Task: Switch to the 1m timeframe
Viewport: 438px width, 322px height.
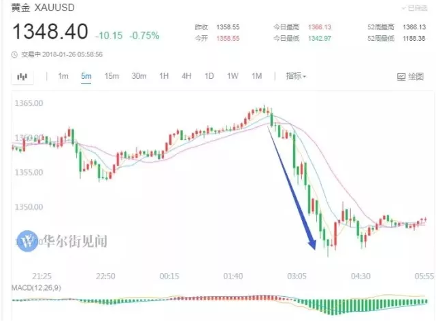Action: pos(63,76)
